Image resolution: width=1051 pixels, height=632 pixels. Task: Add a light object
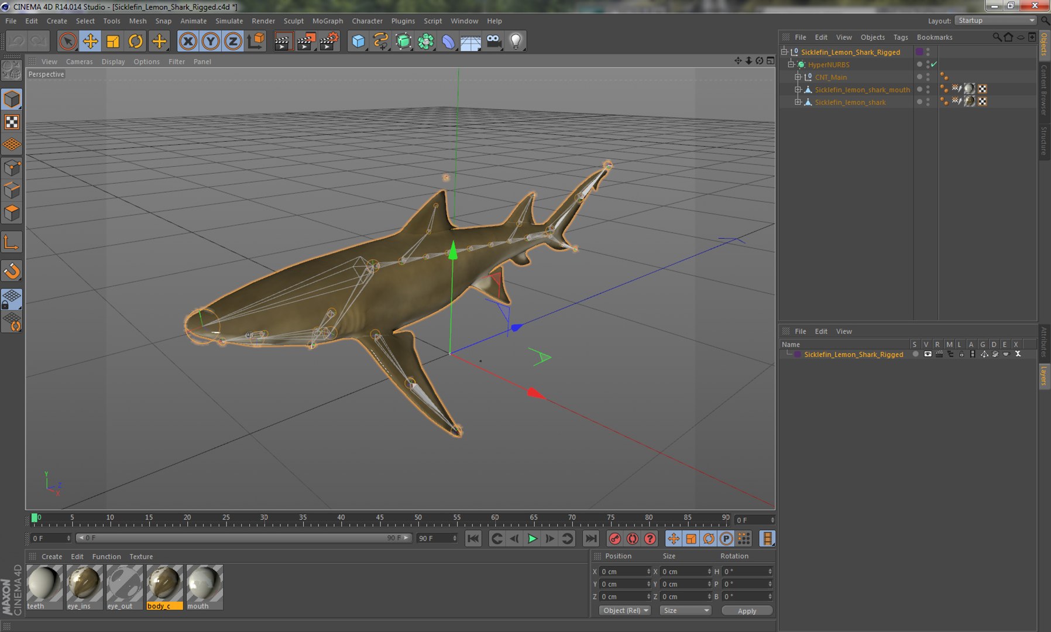[x=516, y=42]
